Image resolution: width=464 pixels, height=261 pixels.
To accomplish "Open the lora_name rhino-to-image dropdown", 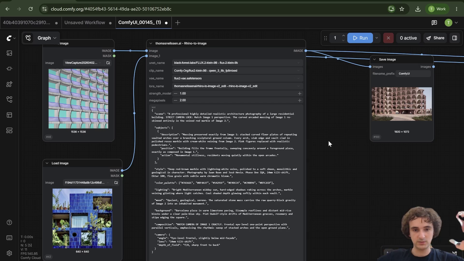I will point(238,86).
